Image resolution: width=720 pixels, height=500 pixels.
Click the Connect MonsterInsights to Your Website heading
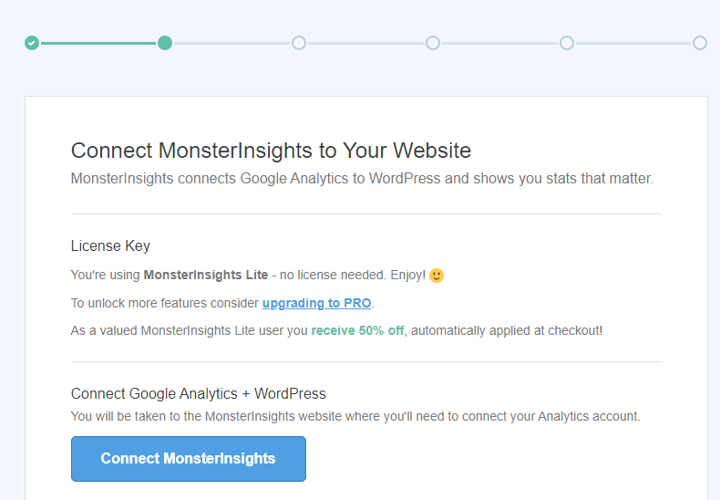click(x=271, y=151)
